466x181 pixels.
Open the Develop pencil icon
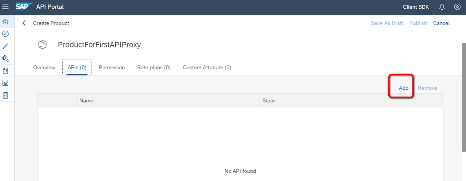(5, 46)
